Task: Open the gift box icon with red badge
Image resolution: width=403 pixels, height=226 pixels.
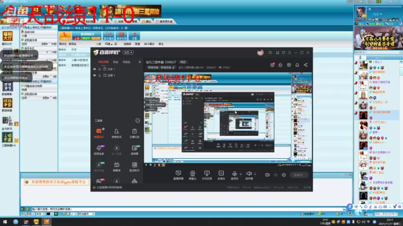Action: [x=272, y=65]
